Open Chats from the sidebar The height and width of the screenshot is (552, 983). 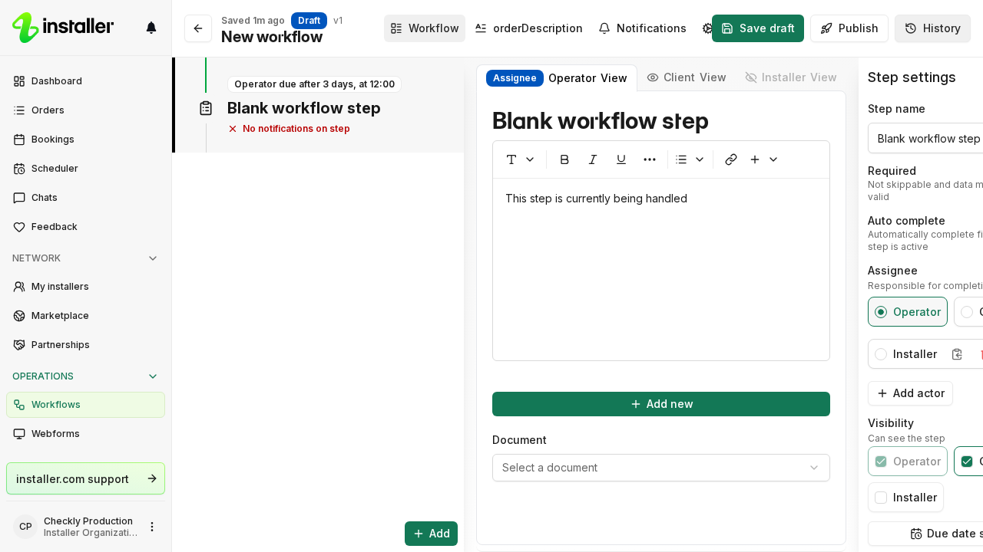point(85,198)
